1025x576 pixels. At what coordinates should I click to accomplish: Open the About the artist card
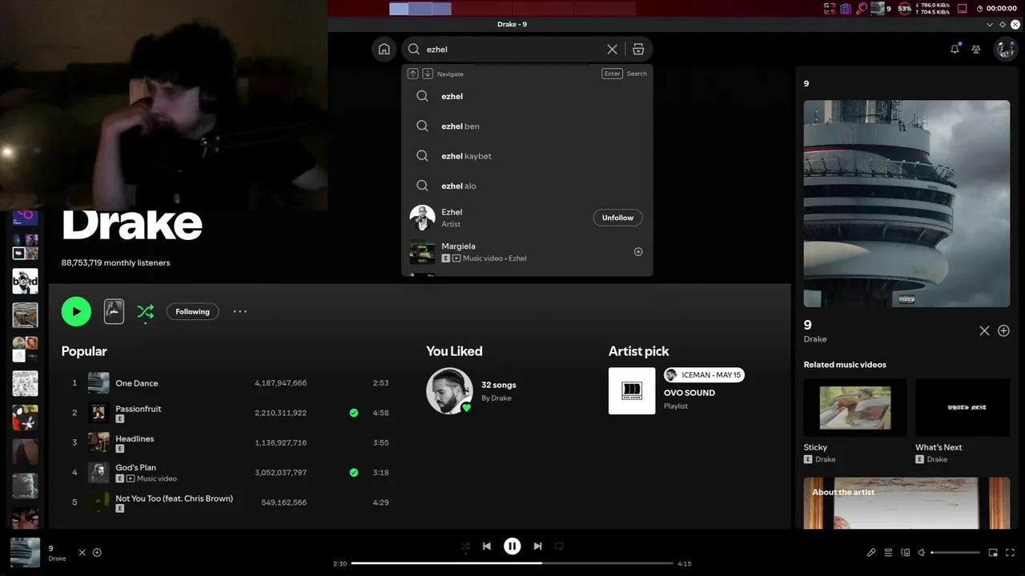pyautogui.click(x=906, y=503)
